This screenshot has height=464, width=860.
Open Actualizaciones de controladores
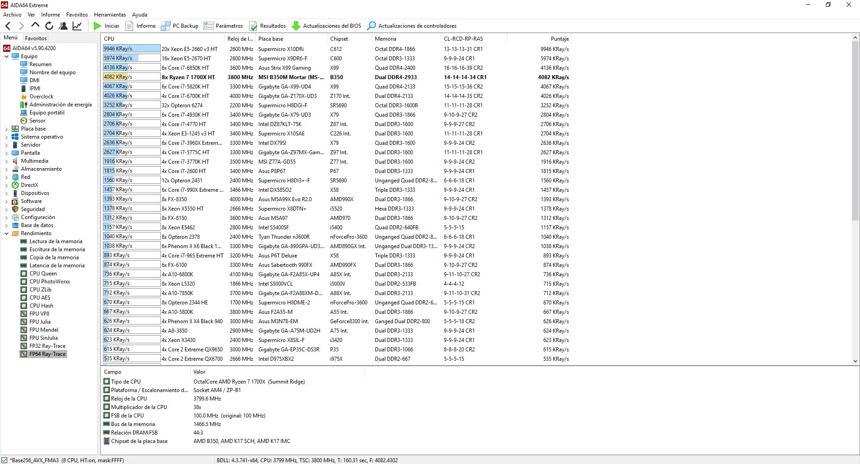[x=412, y=26]
